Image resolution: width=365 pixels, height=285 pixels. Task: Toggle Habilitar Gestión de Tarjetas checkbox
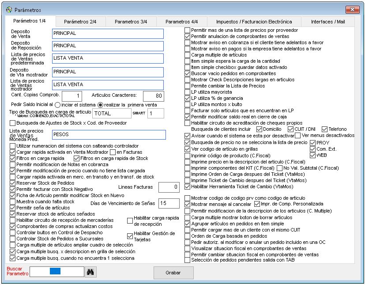130,236
